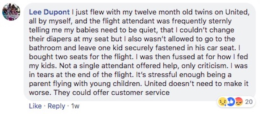Screen dimensions: 262x114
Task: Open the Lee Dupont profile name link
Action: tap(49, 12)
